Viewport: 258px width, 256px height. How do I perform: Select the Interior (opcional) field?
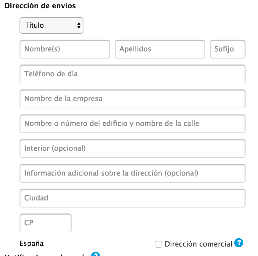(x=132, y=148)
